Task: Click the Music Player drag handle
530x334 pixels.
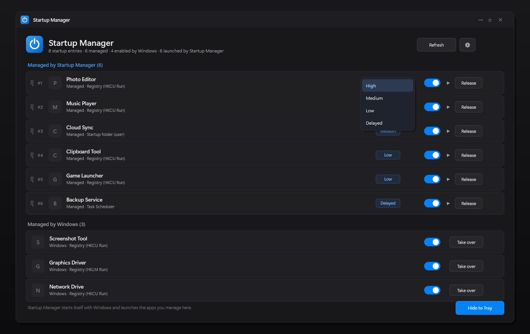Action: coord(32,107)
